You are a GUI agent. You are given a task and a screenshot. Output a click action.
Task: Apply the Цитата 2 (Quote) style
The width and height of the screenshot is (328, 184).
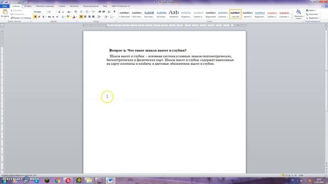pyautogui.click(x=248, y=14)
